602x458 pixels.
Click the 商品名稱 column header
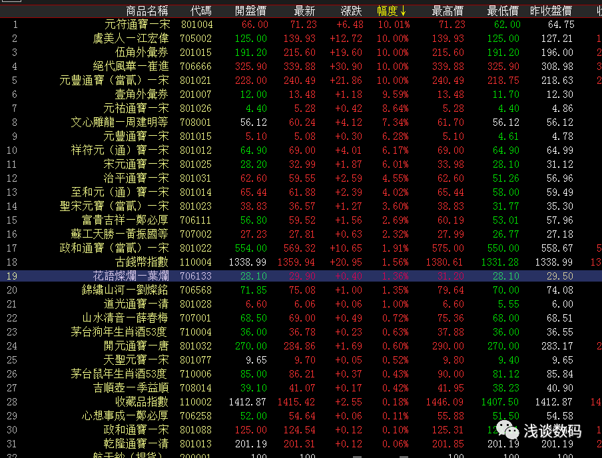[147, 11]
